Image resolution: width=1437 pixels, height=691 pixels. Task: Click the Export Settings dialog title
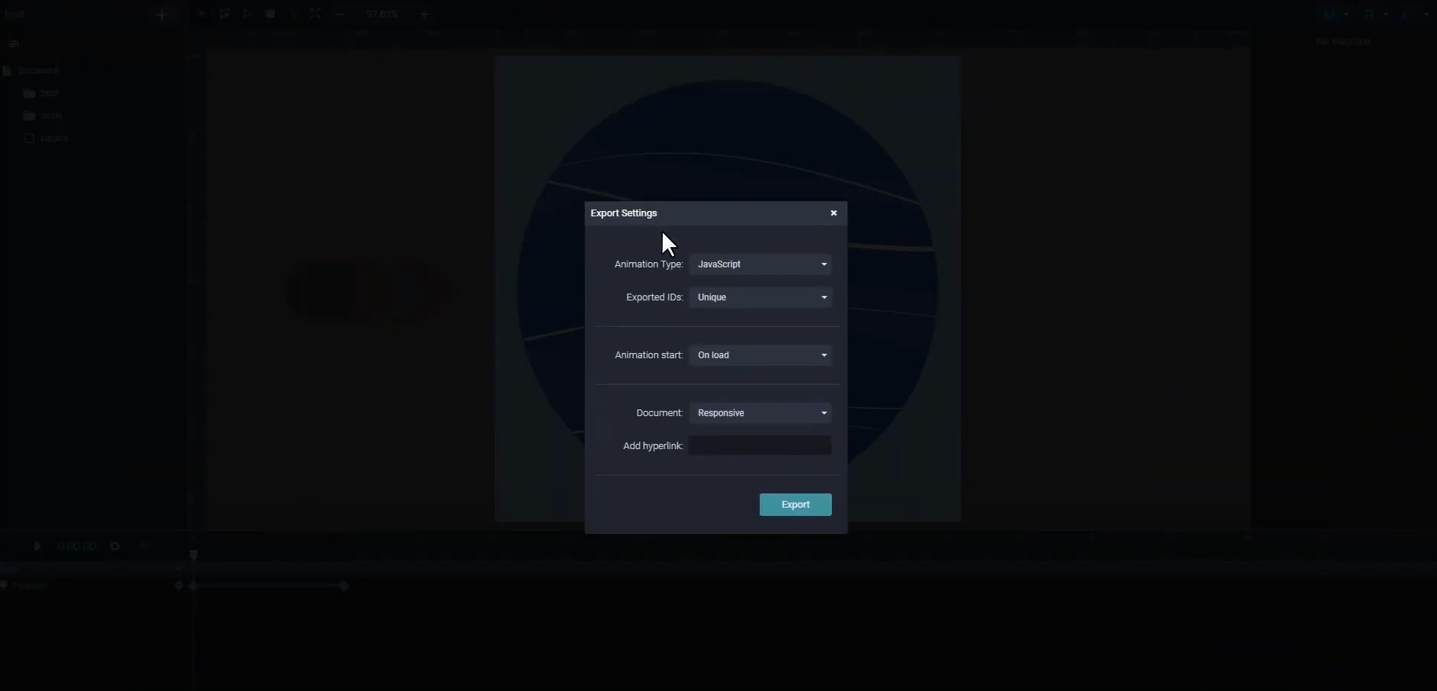click(624, 213)
